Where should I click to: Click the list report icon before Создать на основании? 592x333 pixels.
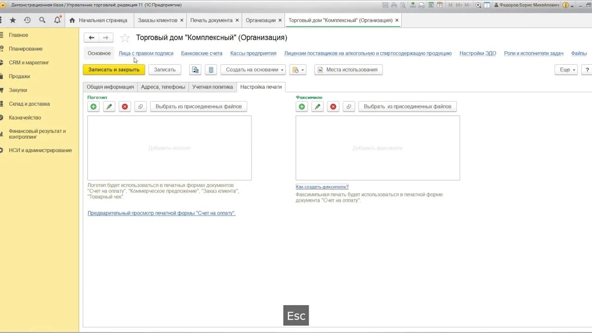pos(211,70)
